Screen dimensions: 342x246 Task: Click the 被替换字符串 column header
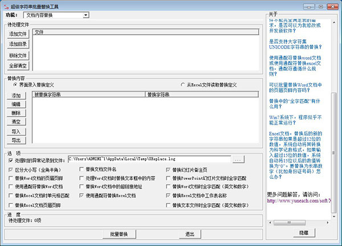coord(88,95)
